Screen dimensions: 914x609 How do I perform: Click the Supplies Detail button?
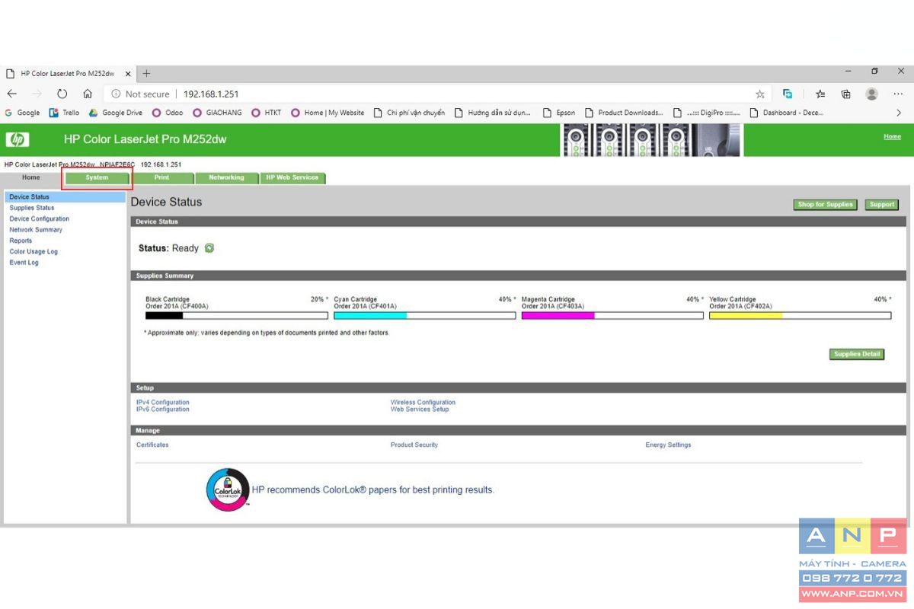[x=857, y=354]
